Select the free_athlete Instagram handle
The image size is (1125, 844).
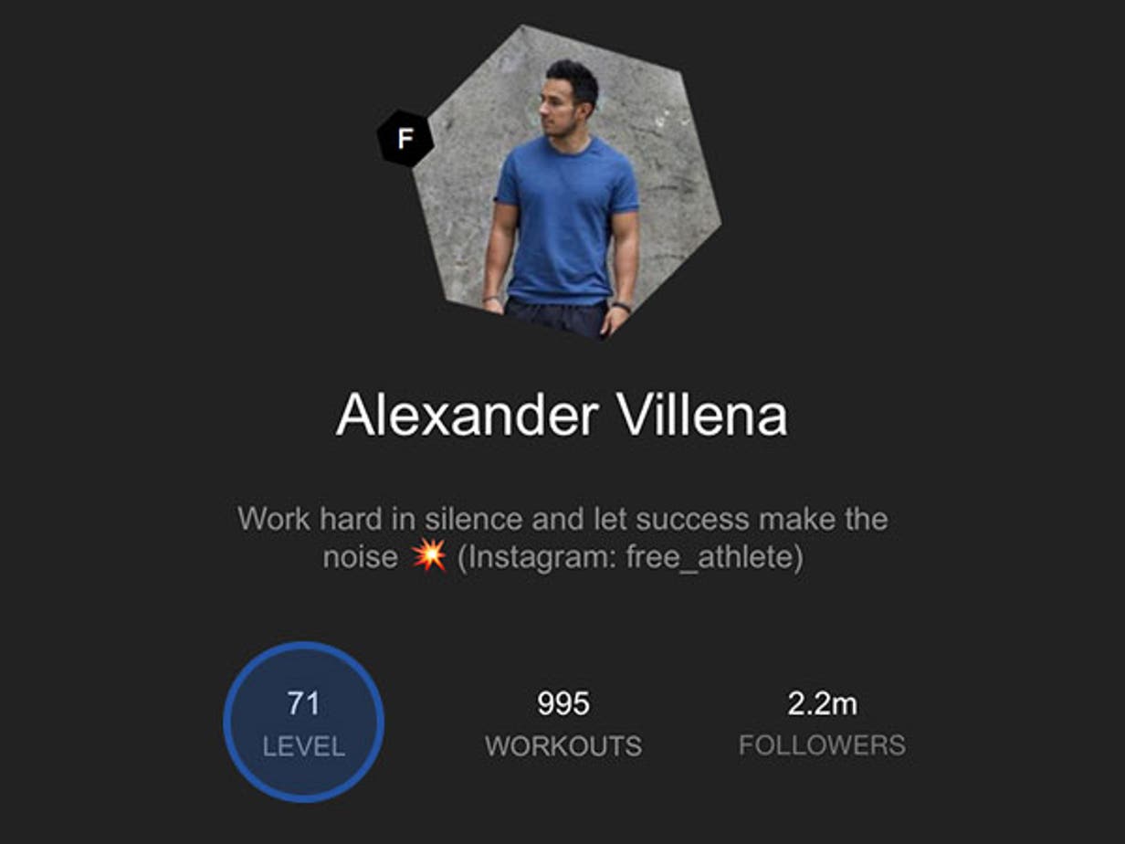pos(709,557)
